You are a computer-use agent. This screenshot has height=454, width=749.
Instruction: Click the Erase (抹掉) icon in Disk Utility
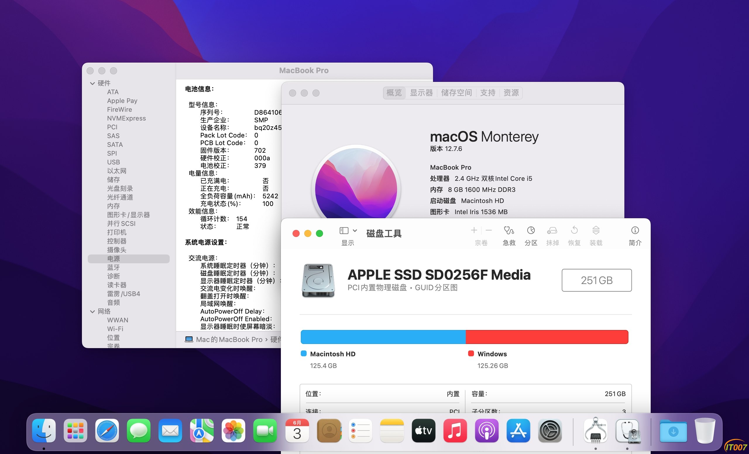(x=552, y=230)
